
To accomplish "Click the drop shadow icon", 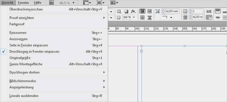I will coord(126,11).
